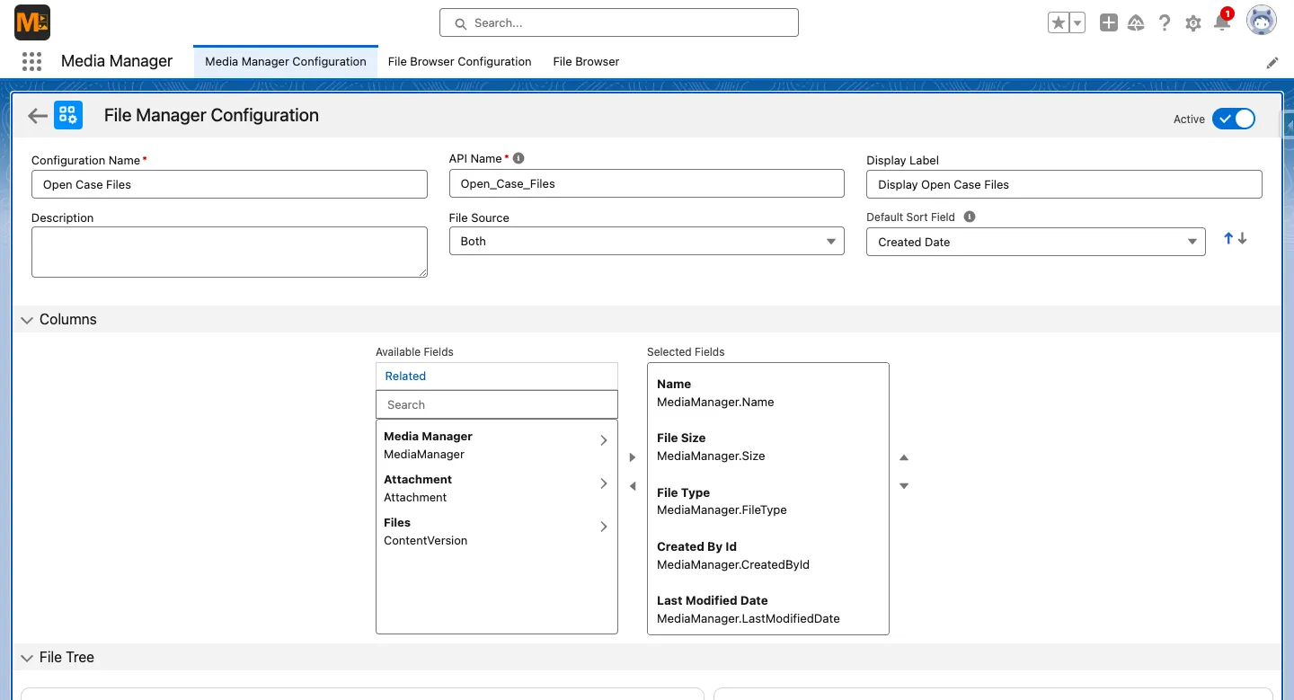This screenshot has height=700, width=1294.
Task: Open the favorites star icon
Action: tap(1057, 22)
